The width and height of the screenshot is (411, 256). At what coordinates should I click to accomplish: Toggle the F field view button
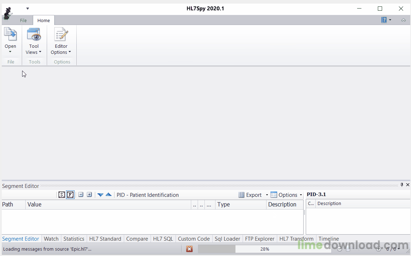70,195
